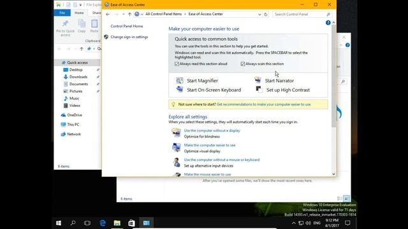408x229 pixels.
Task: Open the File tab in File Explorer
Action: point(62,13)
